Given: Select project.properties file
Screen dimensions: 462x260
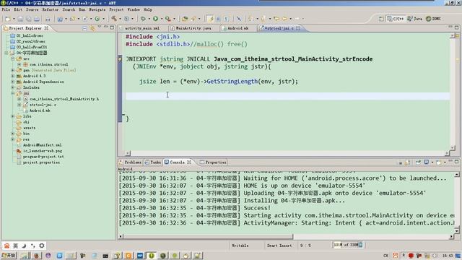Looking at the screenshot, I should coord(41,162).
